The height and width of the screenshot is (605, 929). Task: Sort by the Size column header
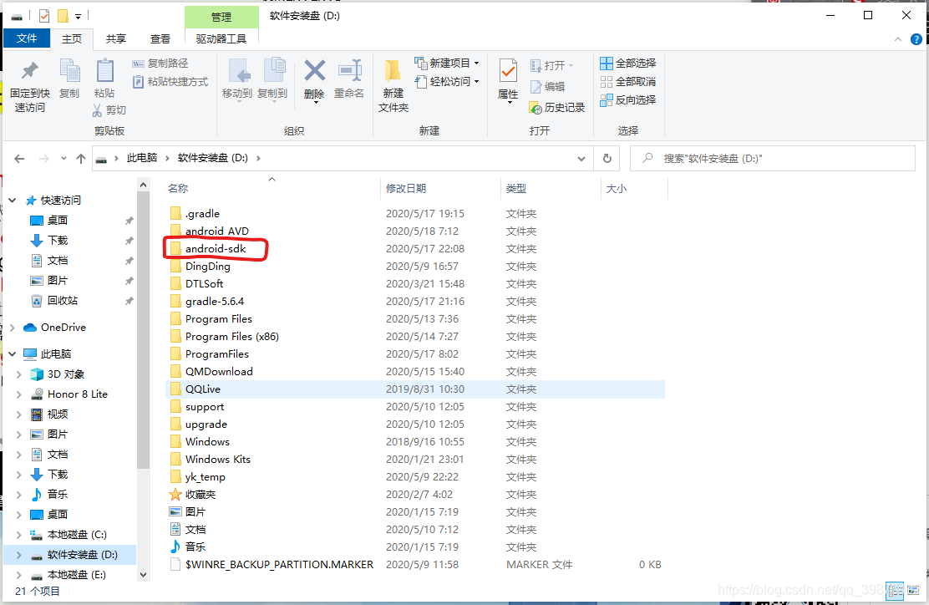tap(634, 188)
